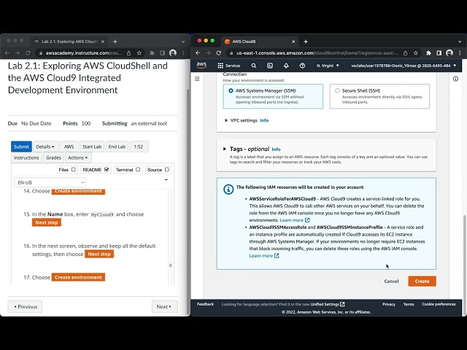Toggle the Cloud9 hamburger side menu
Image resolution: width=467 pixels, height=350 pixels.
pos(197,79)
